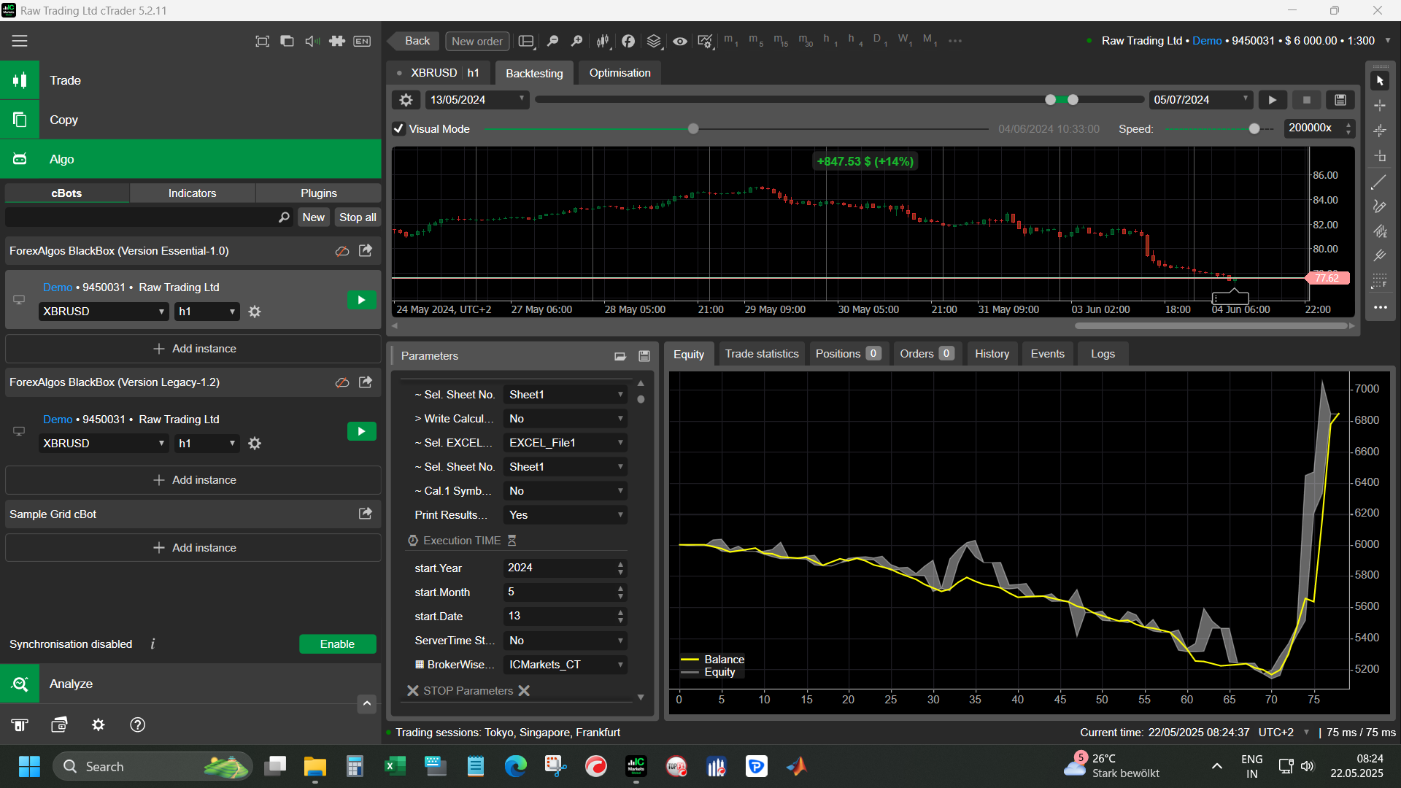1401x788 pixels.
Task: Open the hamburger main menu
Action: pos(20,41)
